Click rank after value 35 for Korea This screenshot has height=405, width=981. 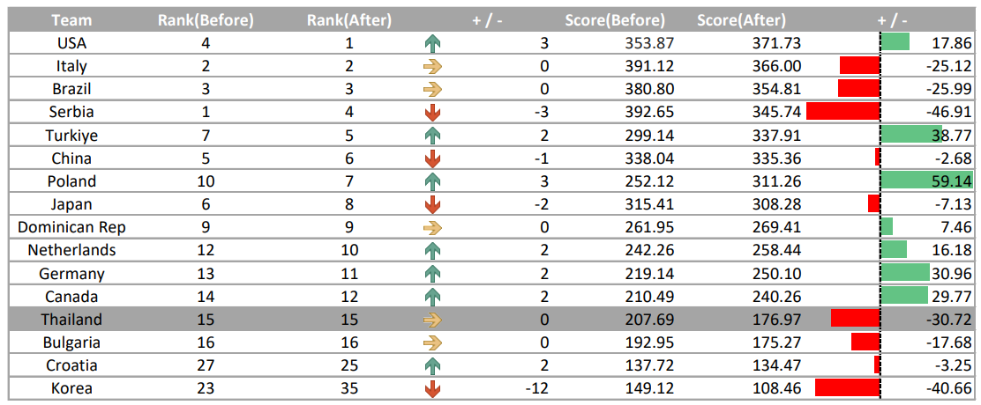[349, 389]
